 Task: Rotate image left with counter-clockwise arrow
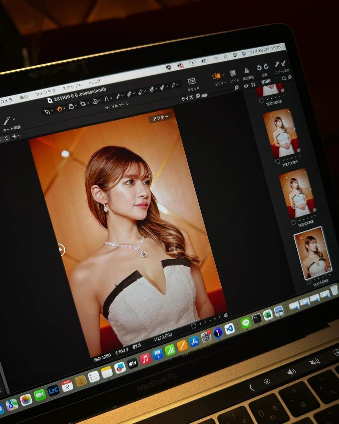coord(259,67)
